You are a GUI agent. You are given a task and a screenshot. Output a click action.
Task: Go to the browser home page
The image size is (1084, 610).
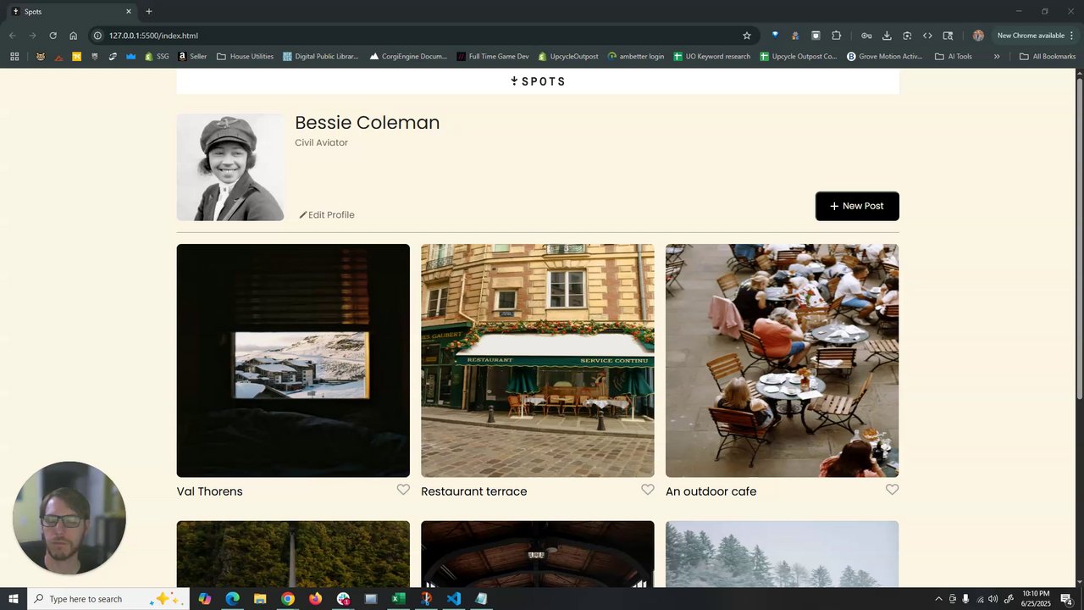(74, 36)
